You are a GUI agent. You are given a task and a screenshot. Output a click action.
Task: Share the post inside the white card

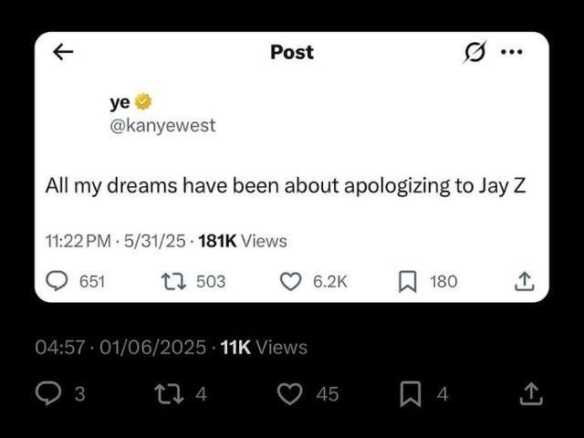[525, 282]
